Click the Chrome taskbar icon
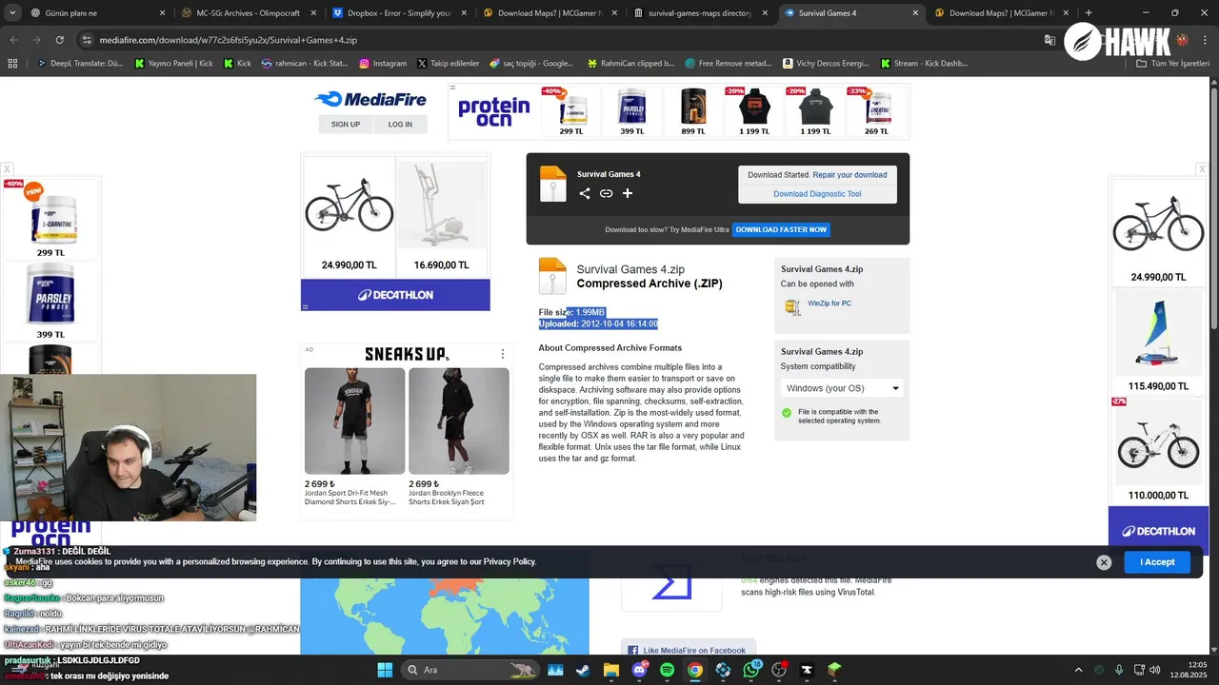Viewport: 1219px width, 685px height. pos(695,670)
